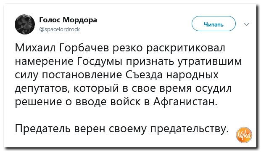Click the word постановление in third line

[x=82, y=75]
